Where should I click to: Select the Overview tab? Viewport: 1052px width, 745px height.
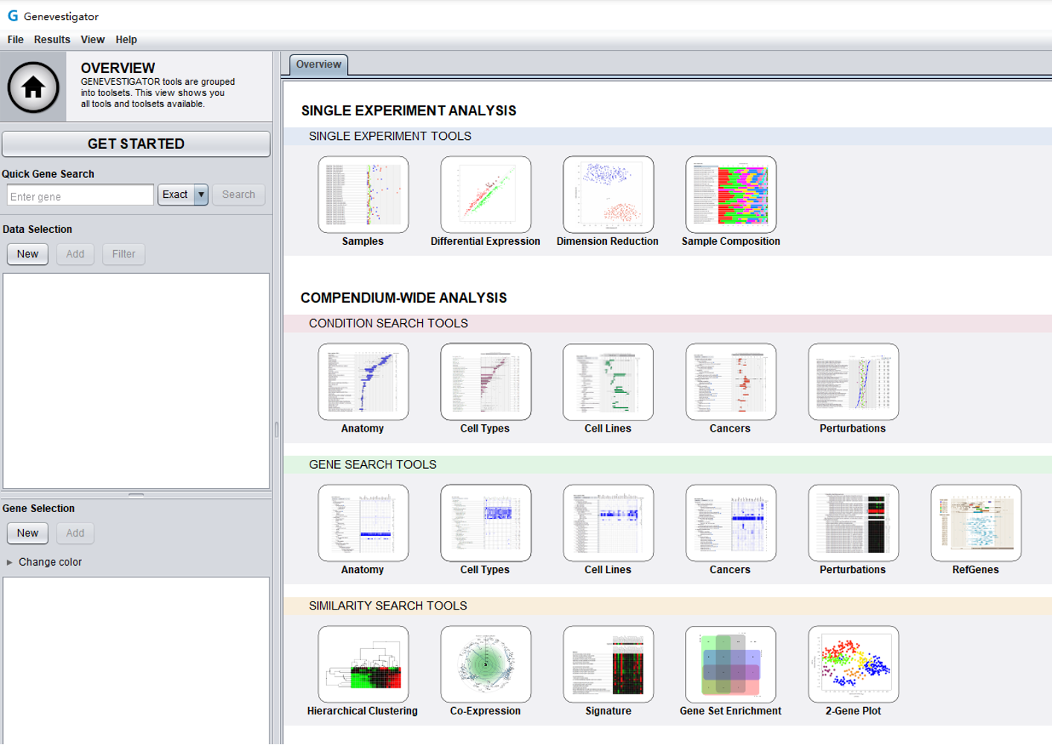(319, 65)
